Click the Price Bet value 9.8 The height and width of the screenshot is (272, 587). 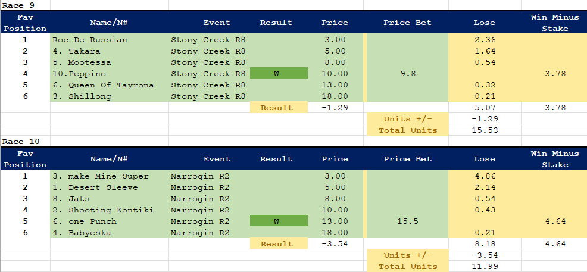[407, 74]
